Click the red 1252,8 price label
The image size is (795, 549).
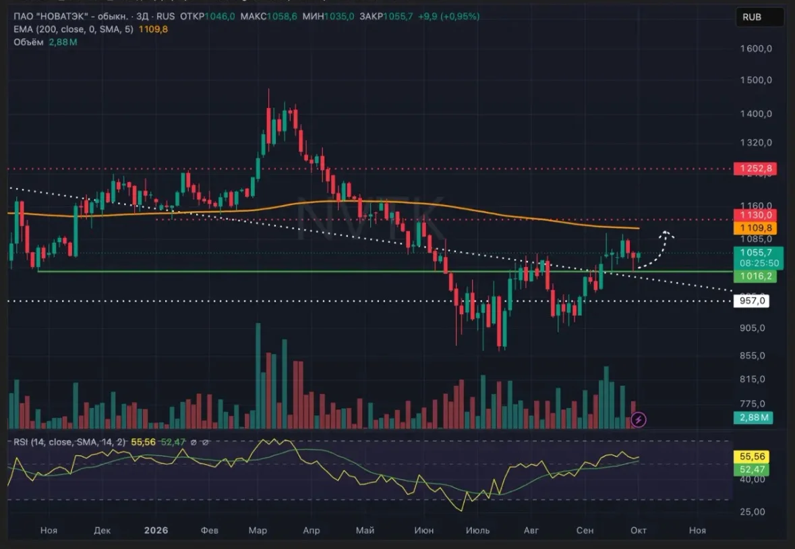point(755,169)
